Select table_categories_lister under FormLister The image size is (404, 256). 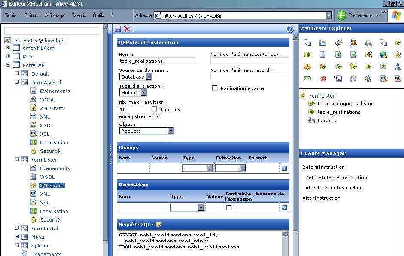[x=345, y=104]
